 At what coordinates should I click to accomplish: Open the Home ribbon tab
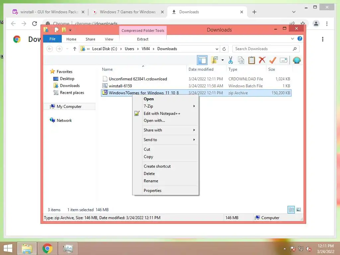pos(71,39)
